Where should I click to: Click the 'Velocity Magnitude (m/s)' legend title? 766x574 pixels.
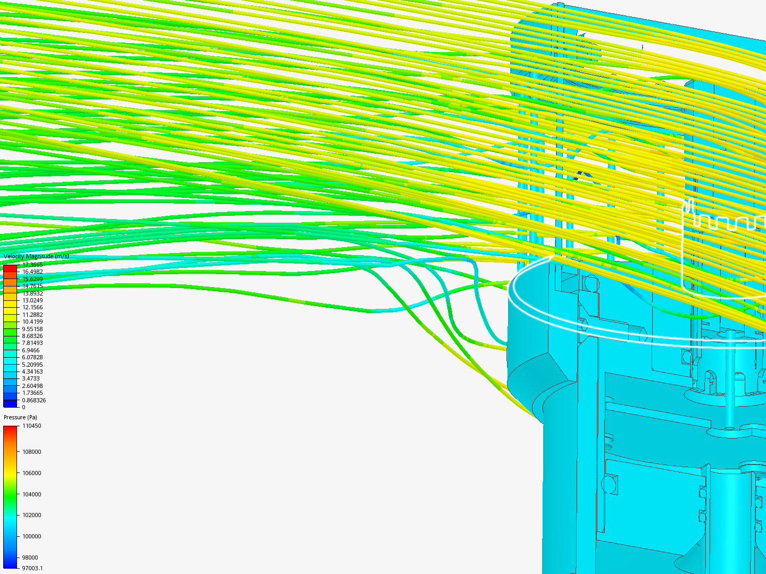tap(36, 256)
